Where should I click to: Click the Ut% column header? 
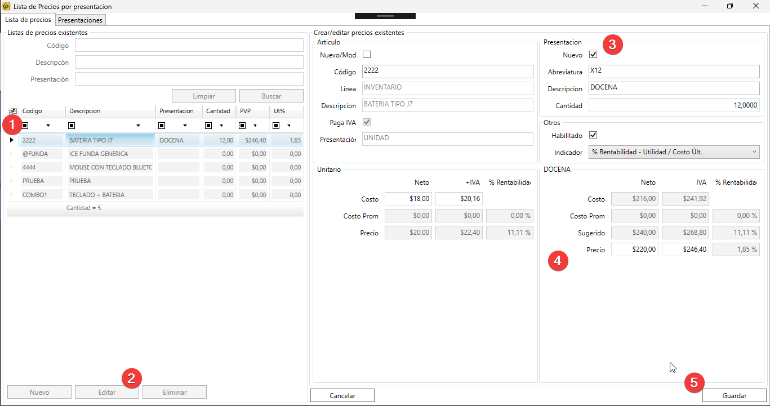(287, 111)
